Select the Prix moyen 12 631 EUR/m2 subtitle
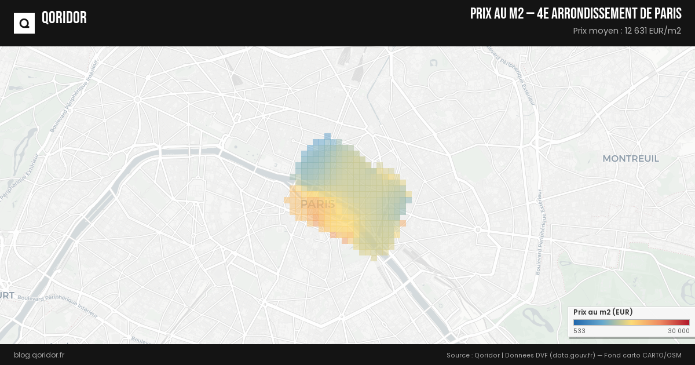 [x=627, y=31]
